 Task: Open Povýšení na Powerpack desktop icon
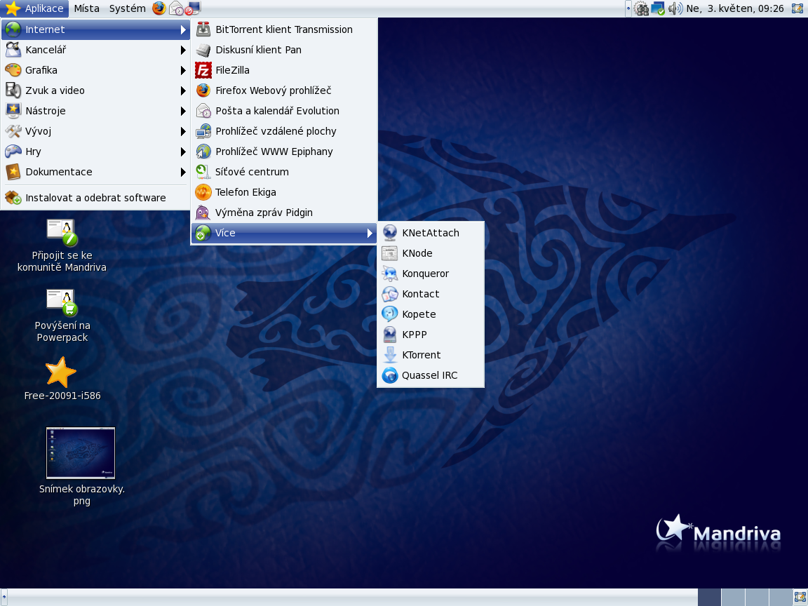pyautogui.click(x=62, y=316)
